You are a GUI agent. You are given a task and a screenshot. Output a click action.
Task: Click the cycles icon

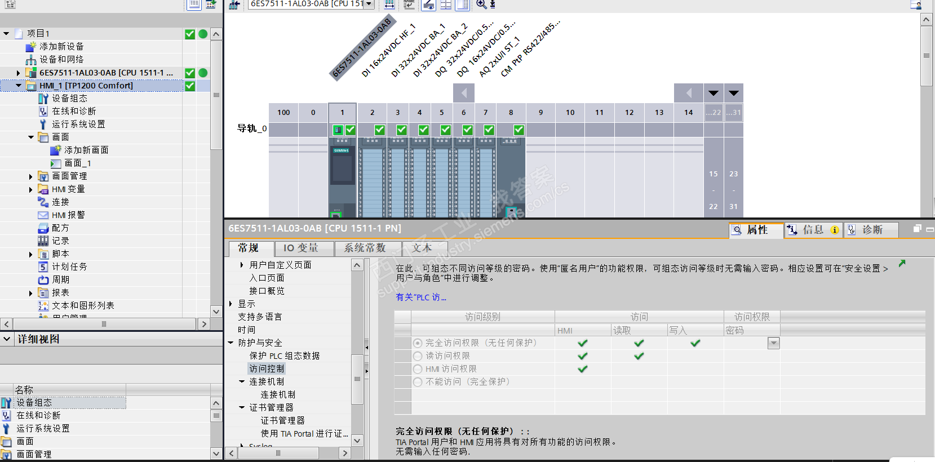coord(43,280)
